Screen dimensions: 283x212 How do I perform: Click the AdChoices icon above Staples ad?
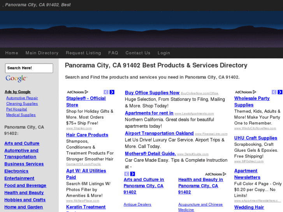point(86,92)
